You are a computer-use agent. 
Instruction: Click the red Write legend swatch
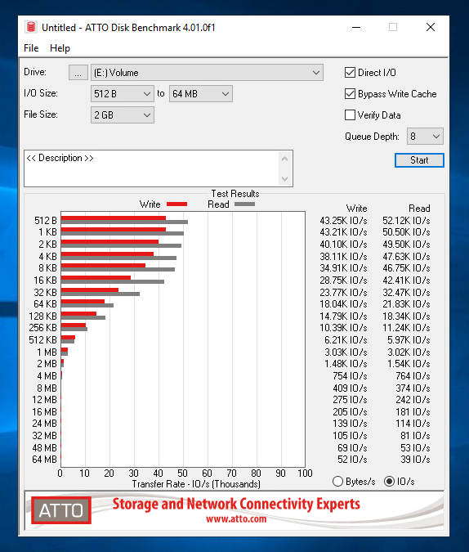(x=176, y=204)
